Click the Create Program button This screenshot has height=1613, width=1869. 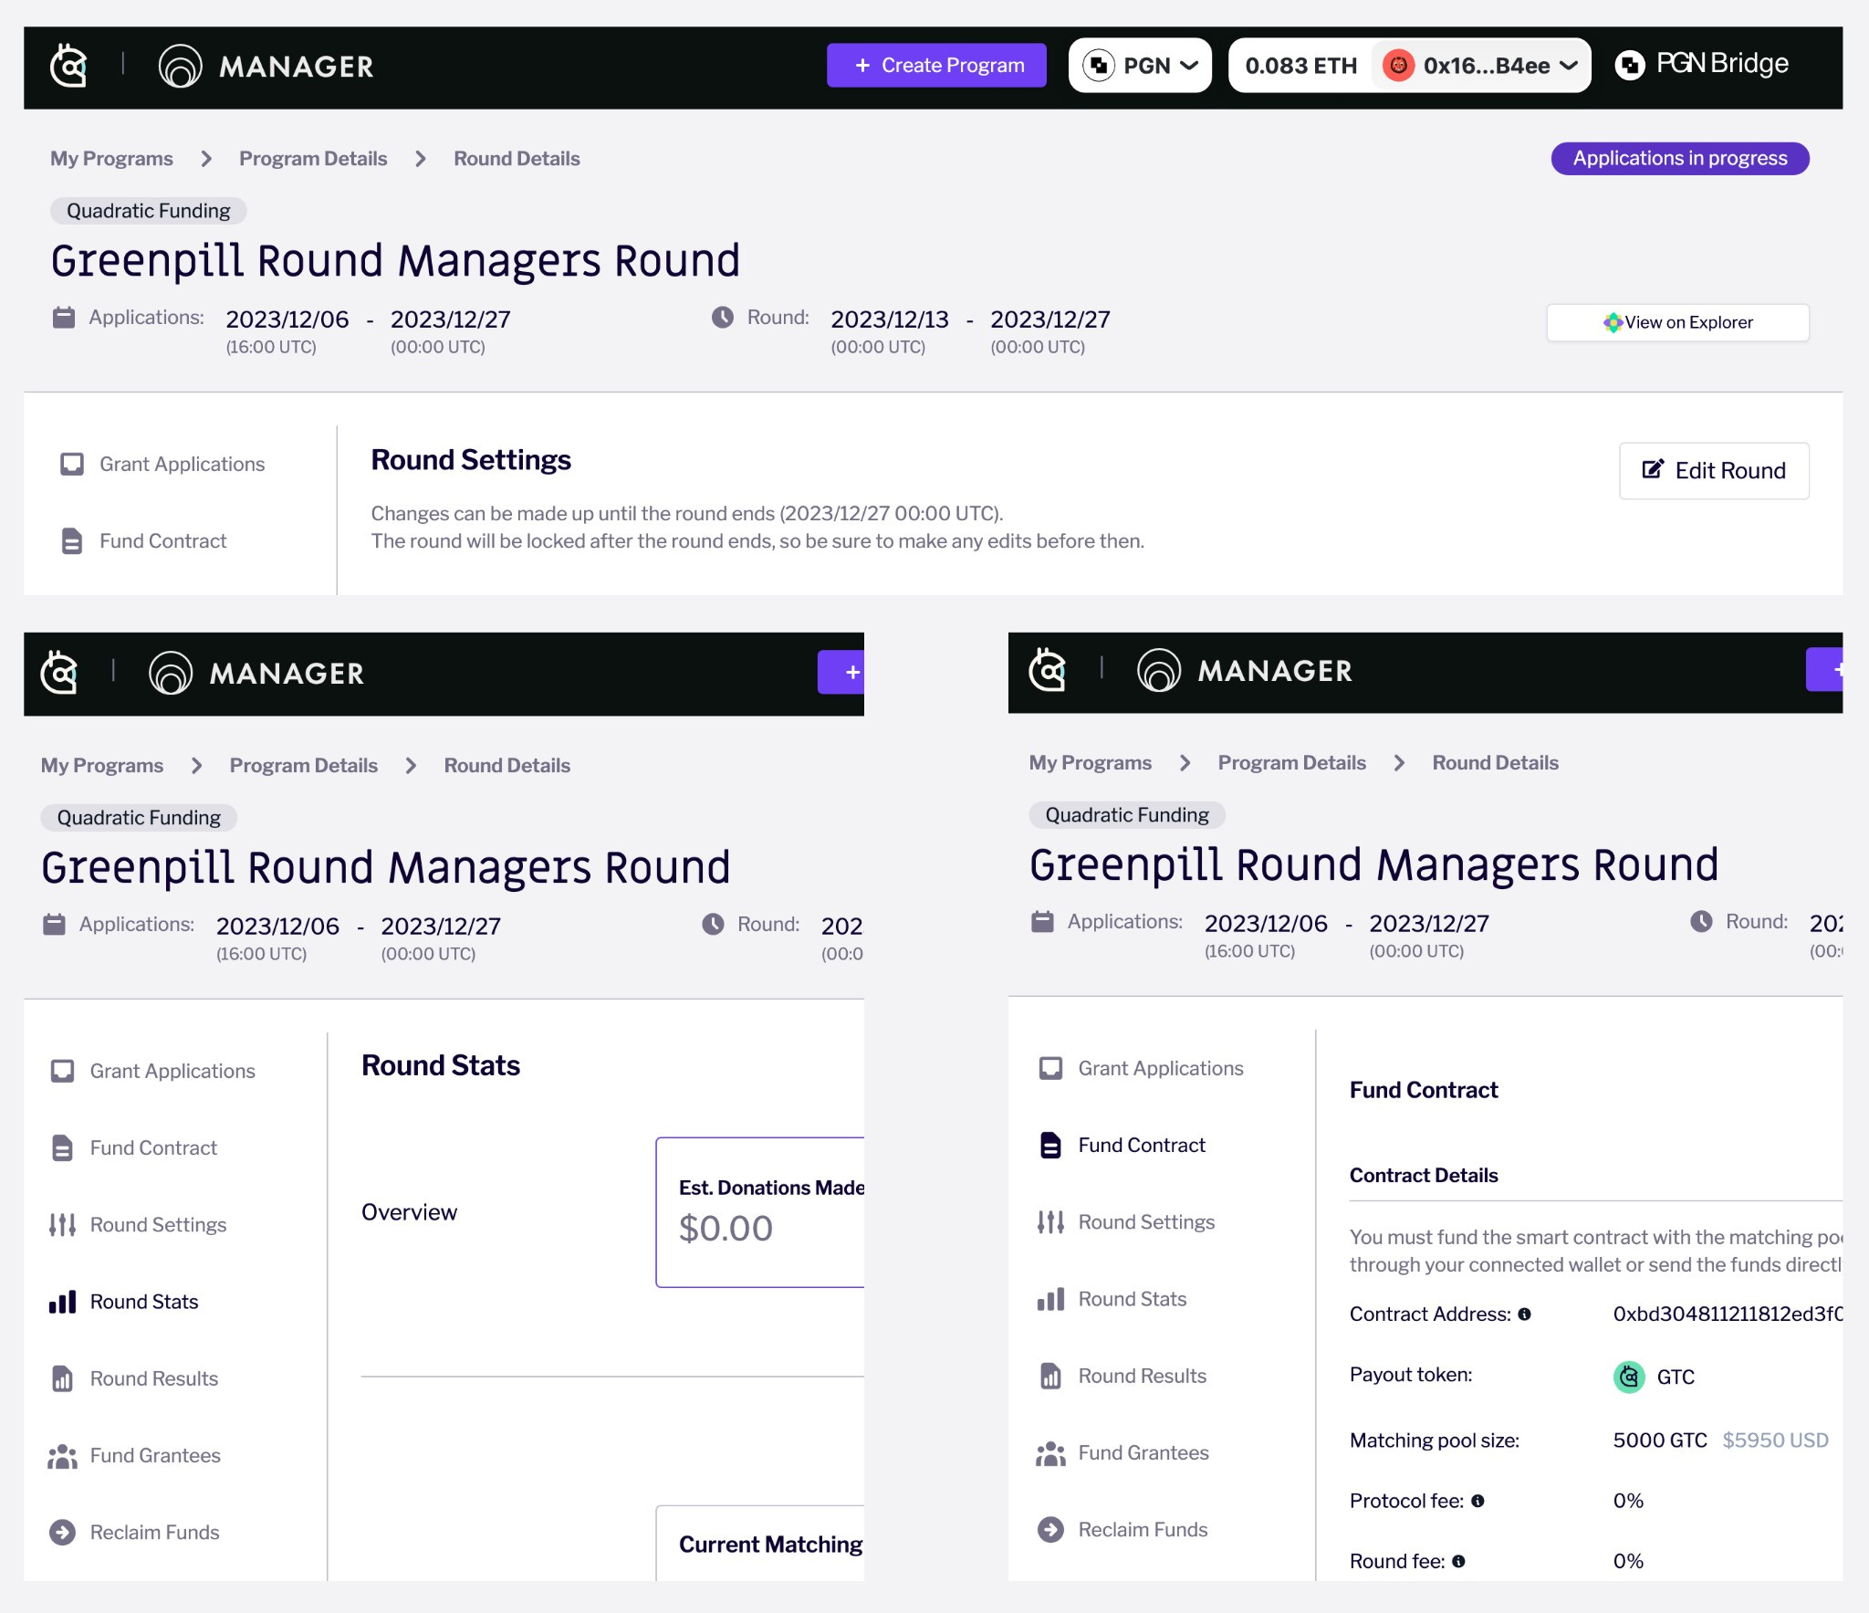pyautogui.click(x=936, y=66)
